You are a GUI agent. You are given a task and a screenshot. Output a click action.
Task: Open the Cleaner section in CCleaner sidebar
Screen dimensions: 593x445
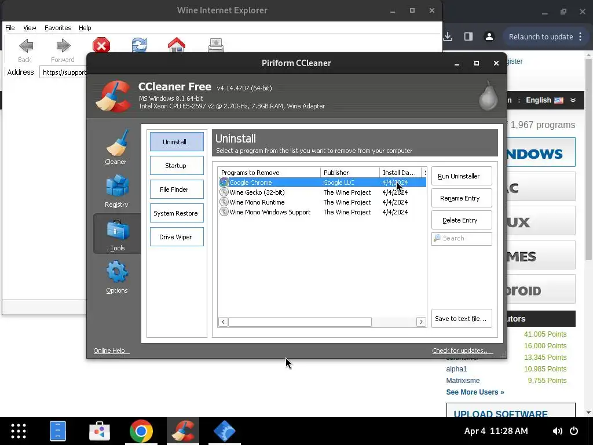[x=116, y=147]
